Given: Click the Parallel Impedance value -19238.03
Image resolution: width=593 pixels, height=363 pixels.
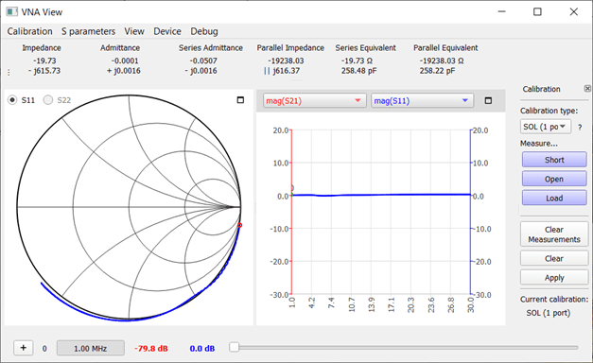Looking at the screenshot, I should click(286, 60).
